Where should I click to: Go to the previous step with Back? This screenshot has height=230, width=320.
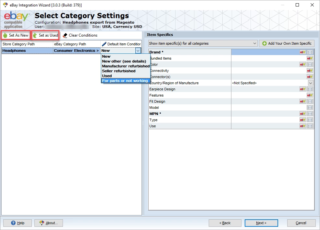[225, 223]
